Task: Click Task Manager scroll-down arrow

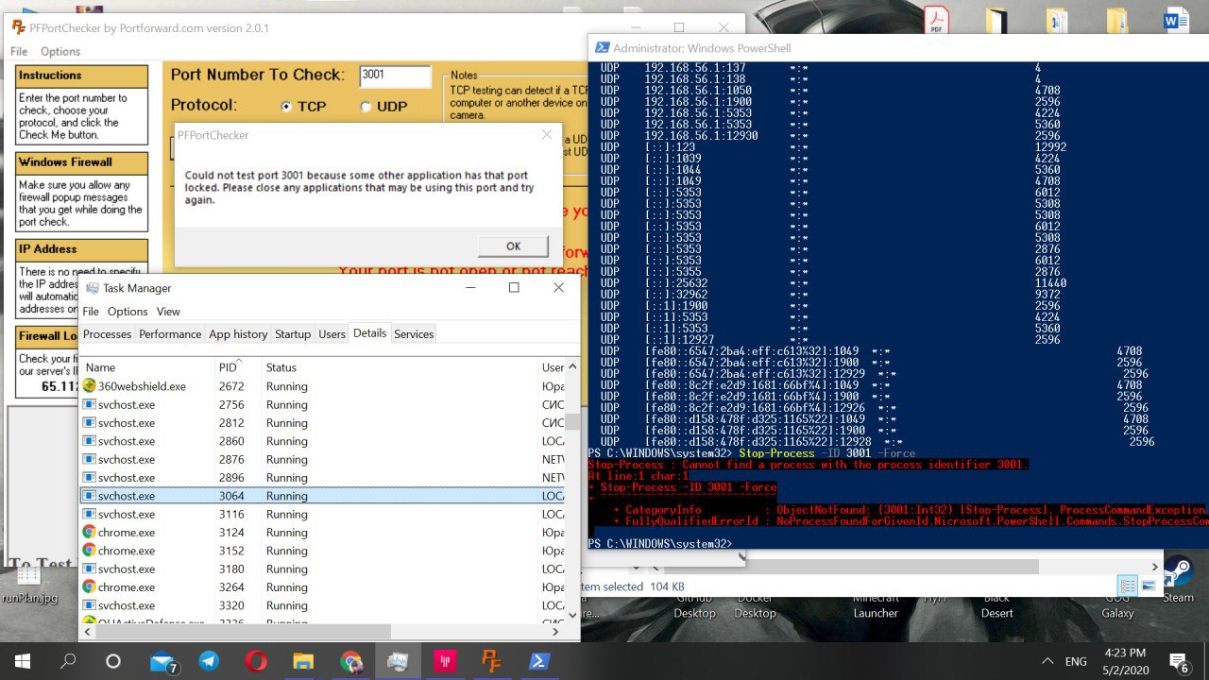Action: click(572, 615)
